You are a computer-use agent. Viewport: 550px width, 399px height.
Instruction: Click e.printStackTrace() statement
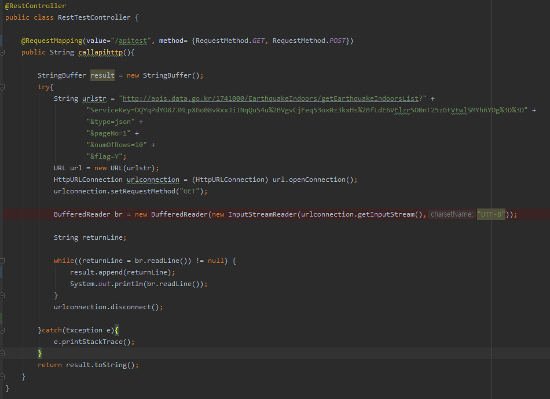pos(94,342)
